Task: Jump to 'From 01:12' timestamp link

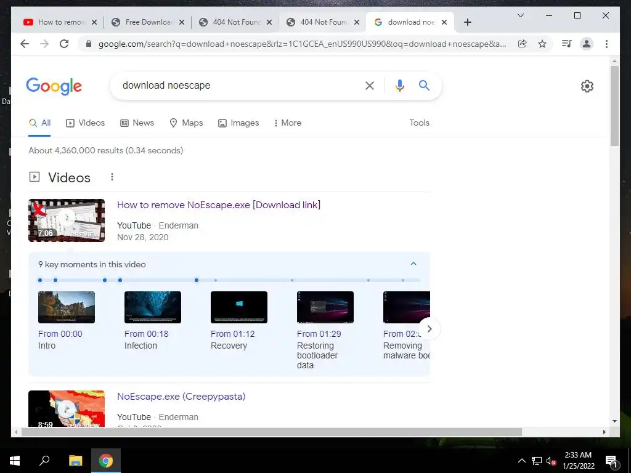Action: (232, 334)
